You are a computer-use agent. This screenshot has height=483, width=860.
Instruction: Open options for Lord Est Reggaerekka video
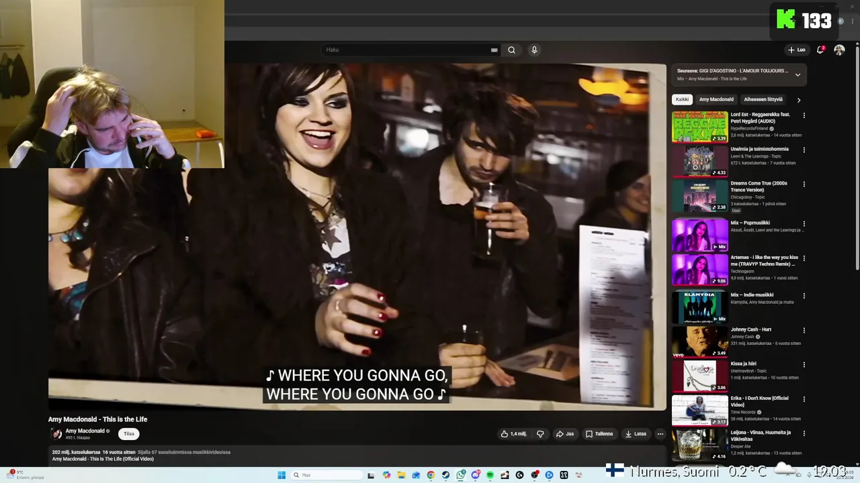[804, 115]
